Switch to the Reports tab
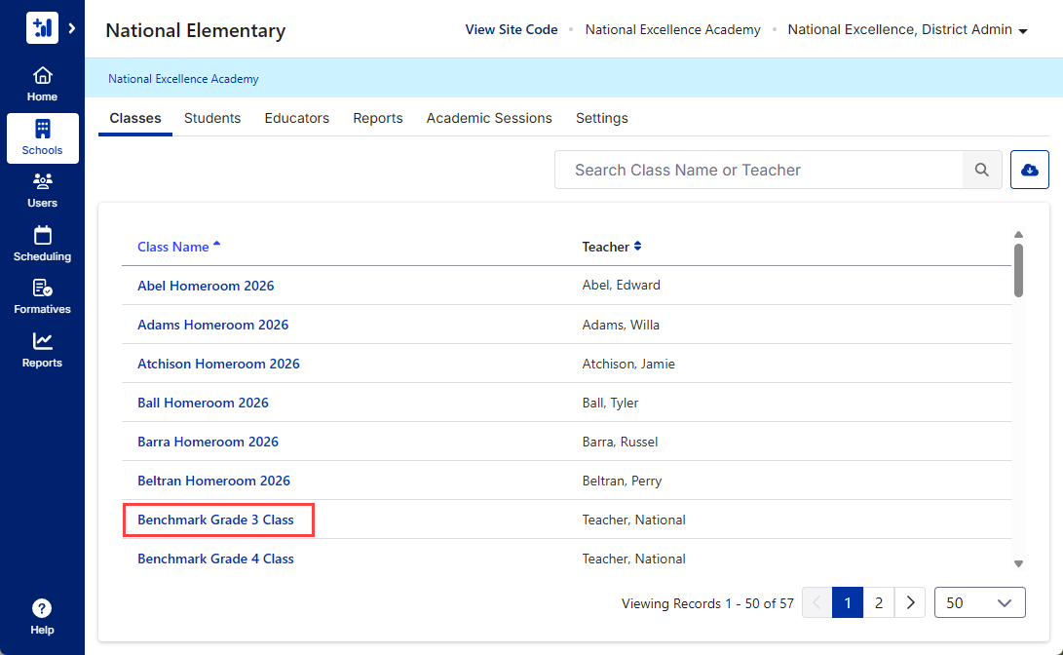Viewport: 1063px width, 655px height. tap(378, 118)
